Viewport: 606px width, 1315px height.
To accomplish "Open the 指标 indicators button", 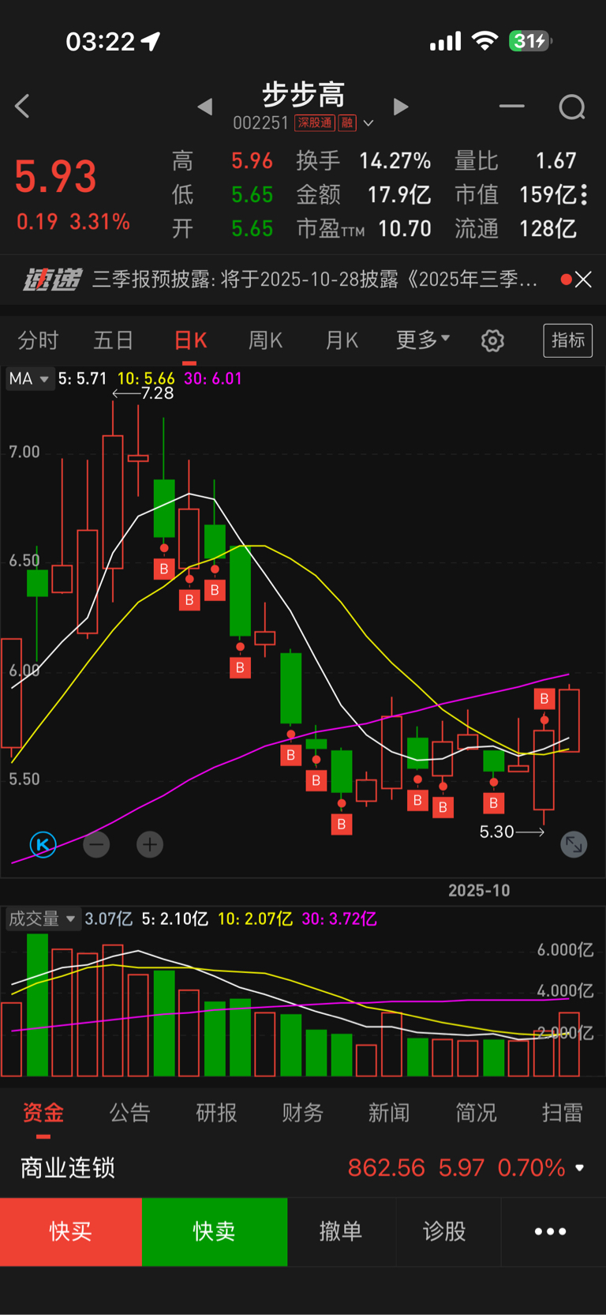I will 568,340.
